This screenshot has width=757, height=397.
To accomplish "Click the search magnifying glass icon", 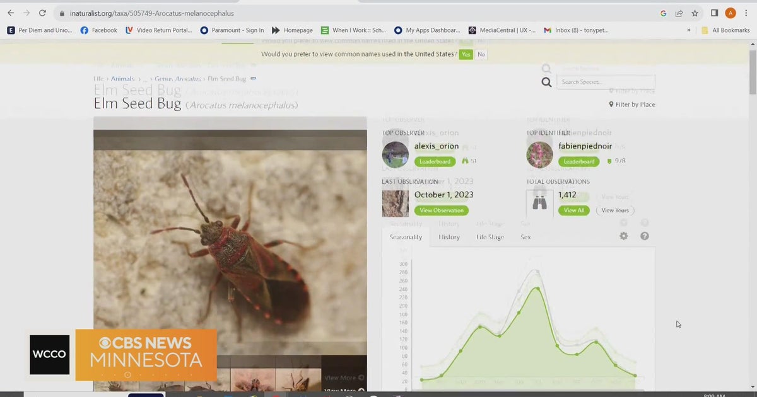I will pos(546,81).
